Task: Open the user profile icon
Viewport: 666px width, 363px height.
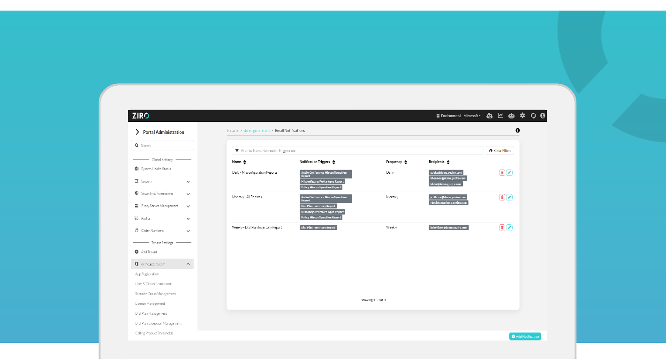Action: coord(543,116)
